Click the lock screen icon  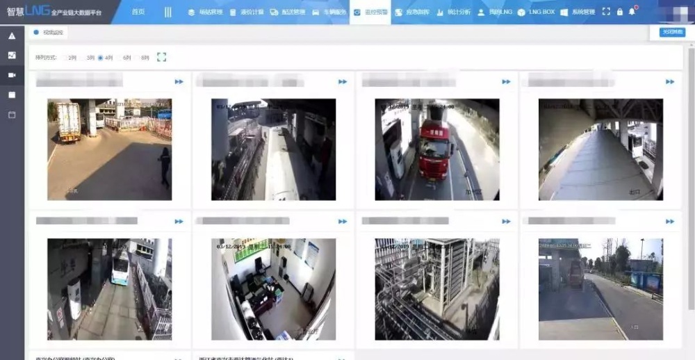(x=620, y=12)
